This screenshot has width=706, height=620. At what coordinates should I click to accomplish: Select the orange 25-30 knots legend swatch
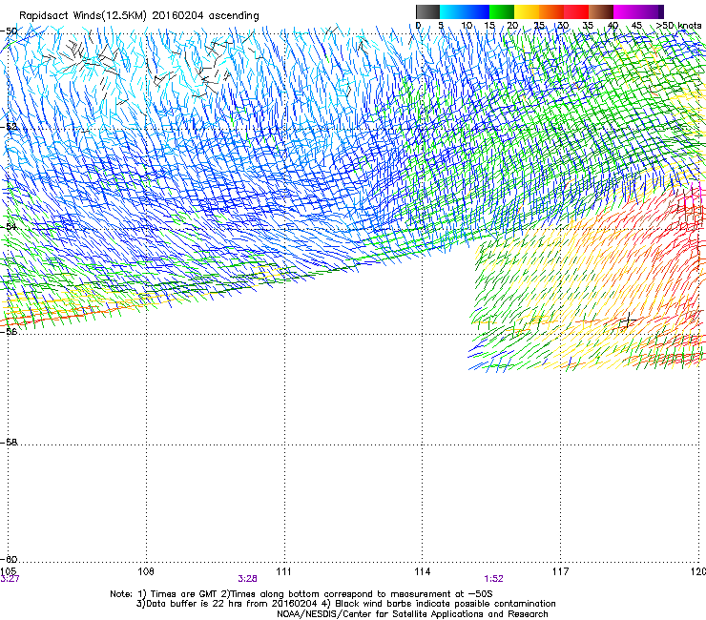pyautogui.click(x=551, y=11)
